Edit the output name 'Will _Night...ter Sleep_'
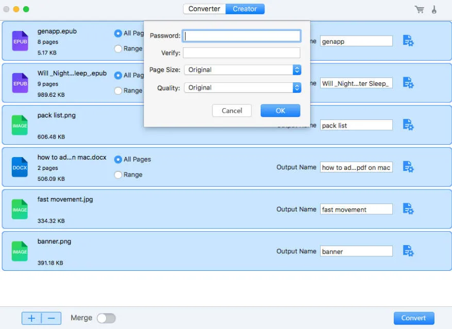The width and height of the screenshot is (452, 329). tap(356, 83)
